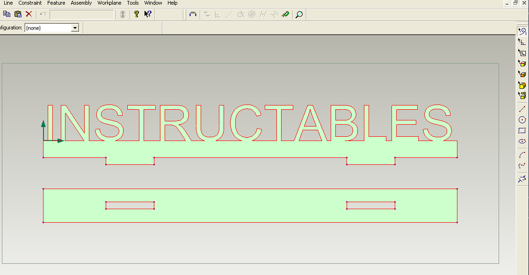Screen dimensions: 529x275
Task: Click the grayed arc-and-line constraint icon
Action: 274,14
